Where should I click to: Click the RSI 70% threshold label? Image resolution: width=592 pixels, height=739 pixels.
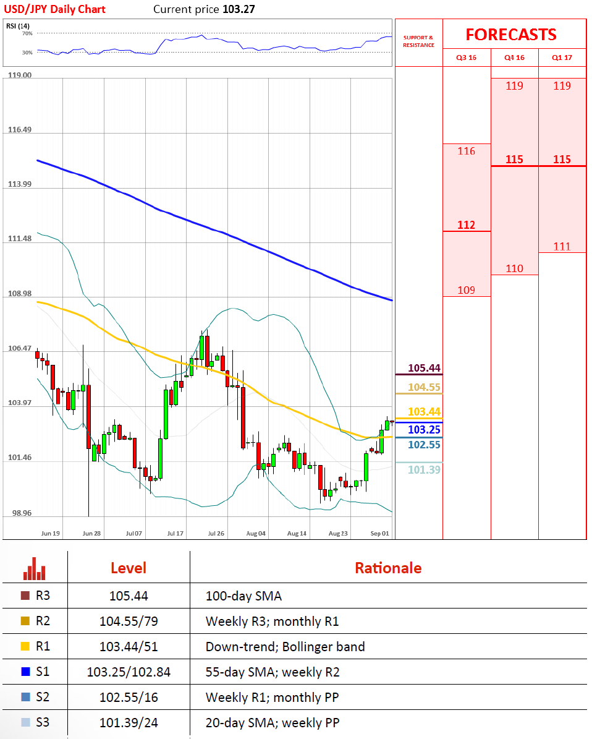27,33
